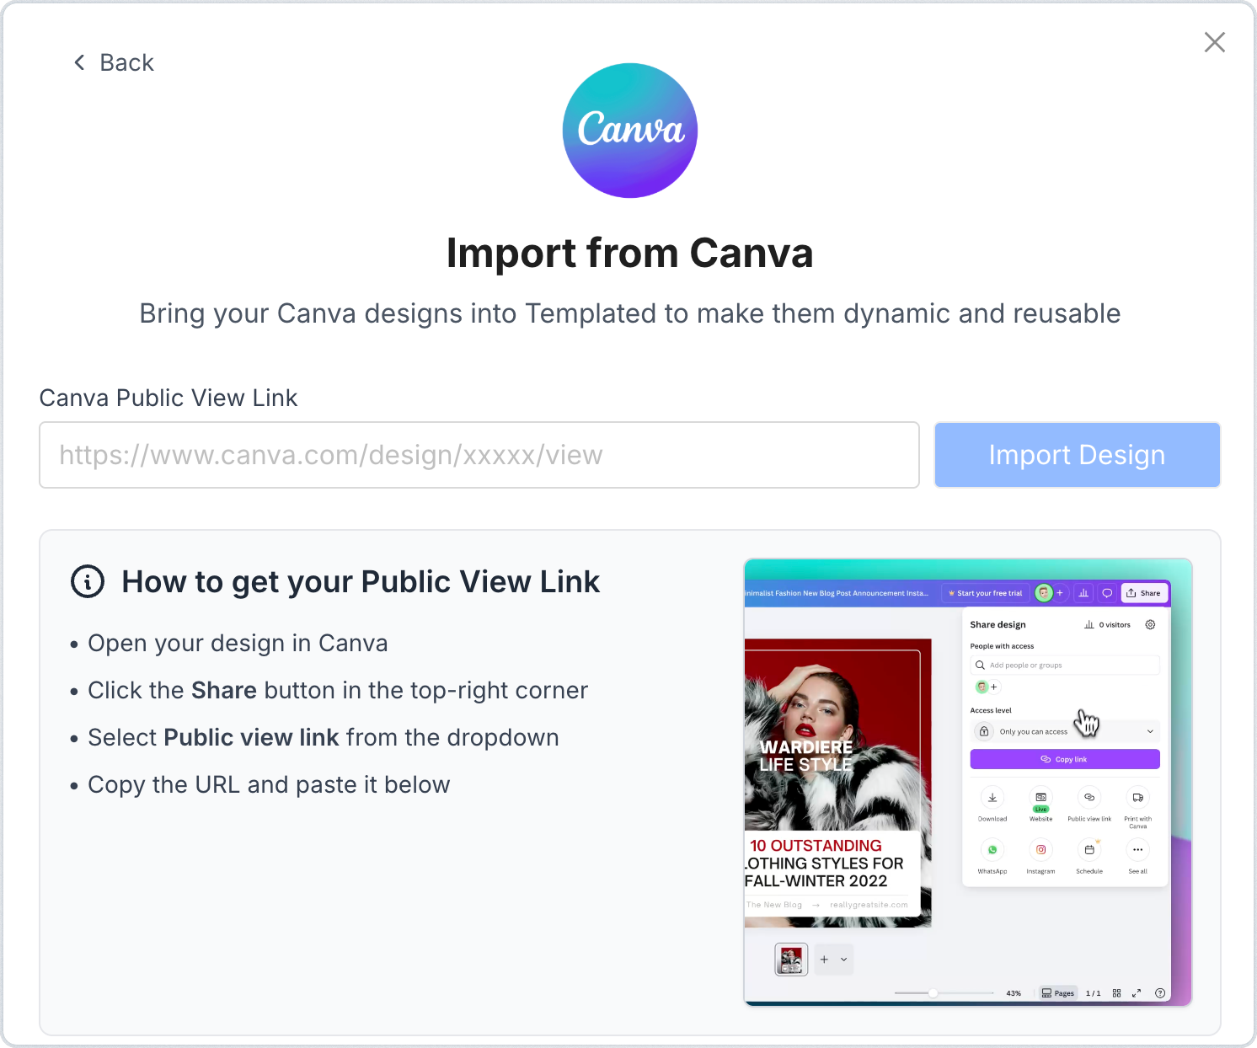Click the Instagram icon in share panel
This screenshot has width=1257, height=1048.
1041,849
